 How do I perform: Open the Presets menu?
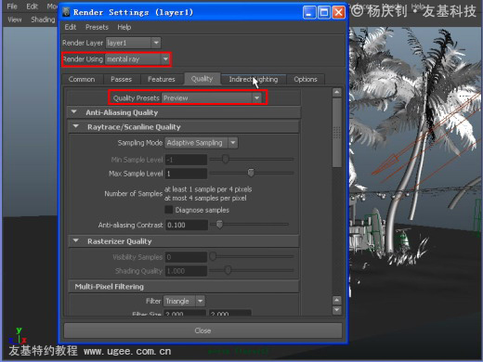(97, 27)
